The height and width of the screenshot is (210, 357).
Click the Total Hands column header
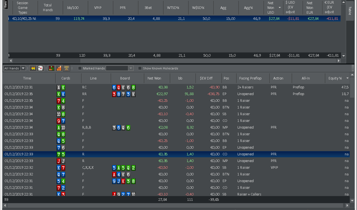coord(48,8)
